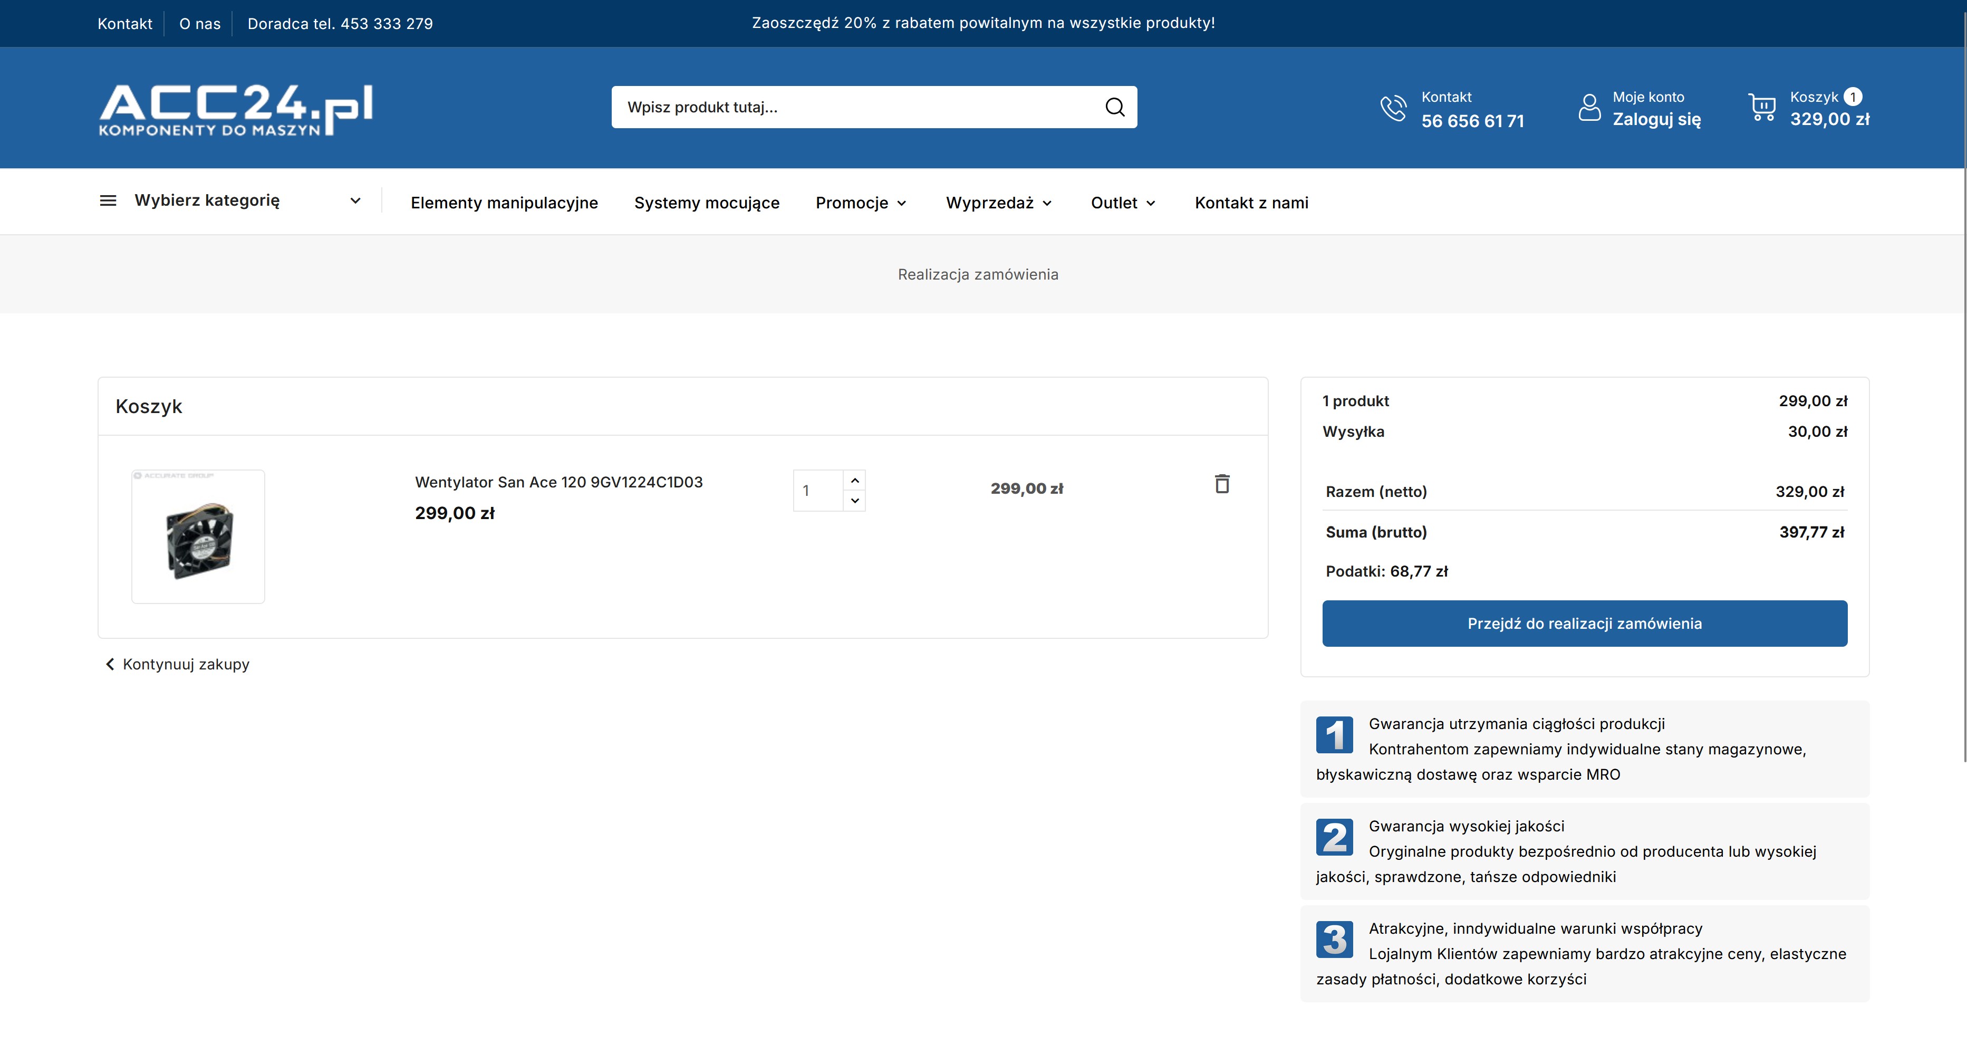Image resolution: width=1967 pixels, height=1054 pixels.
Task: Increase product quantity with up arrow
Action: (854, 481)
